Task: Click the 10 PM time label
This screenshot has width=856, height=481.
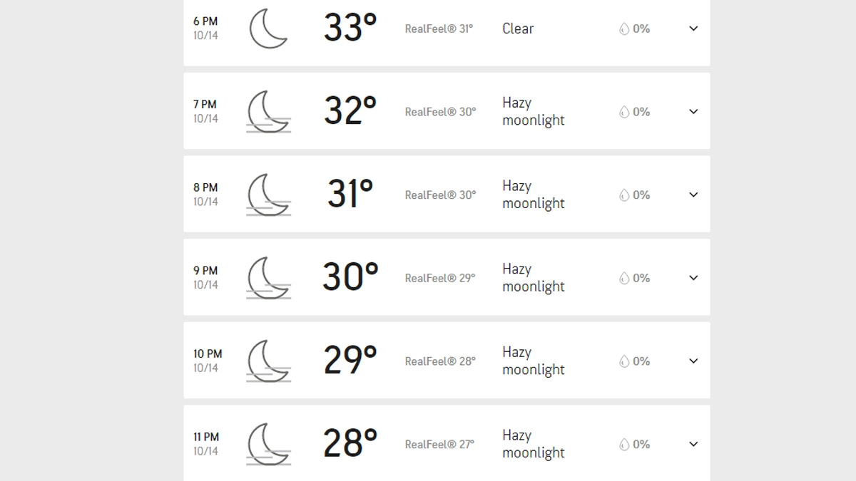Action: [x=208, y=354]
